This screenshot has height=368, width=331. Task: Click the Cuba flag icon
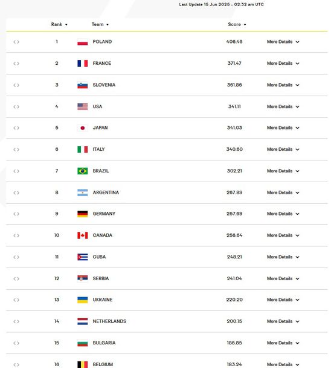pyautogui.click(x=83, y=257)
